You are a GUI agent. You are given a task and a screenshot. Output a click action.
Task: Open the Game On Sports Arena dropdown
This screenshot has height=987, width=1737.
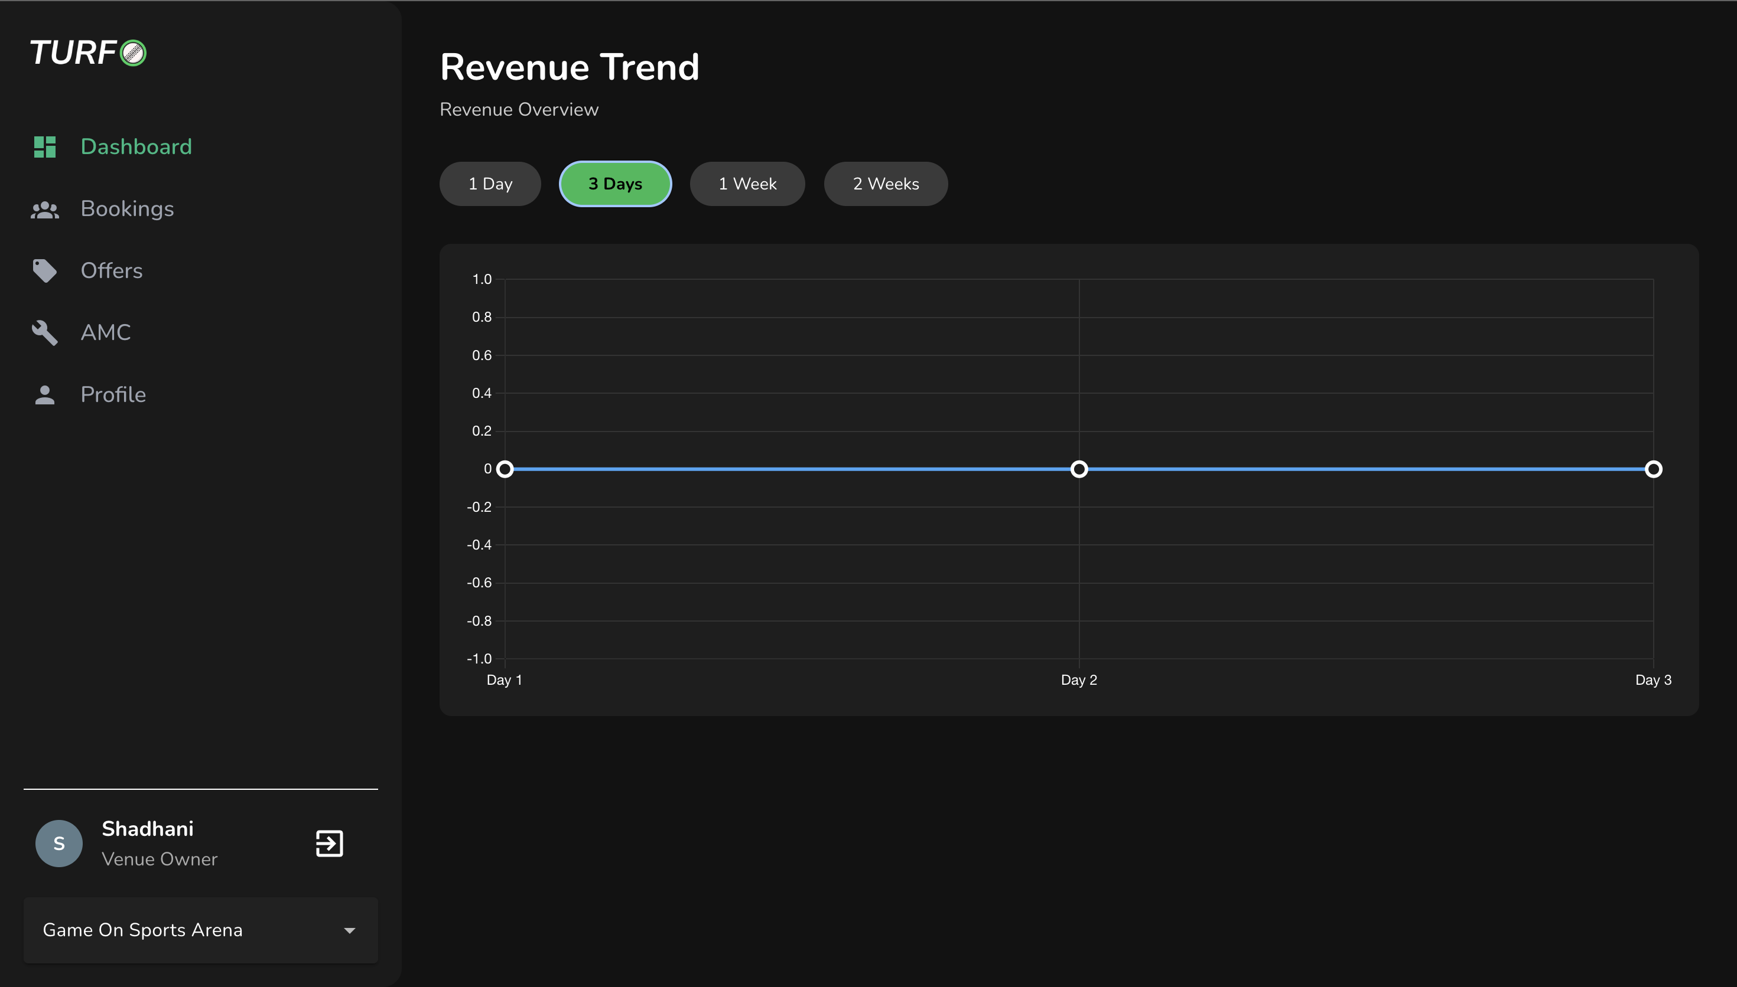pyautogui.click(x=142, y=930)
